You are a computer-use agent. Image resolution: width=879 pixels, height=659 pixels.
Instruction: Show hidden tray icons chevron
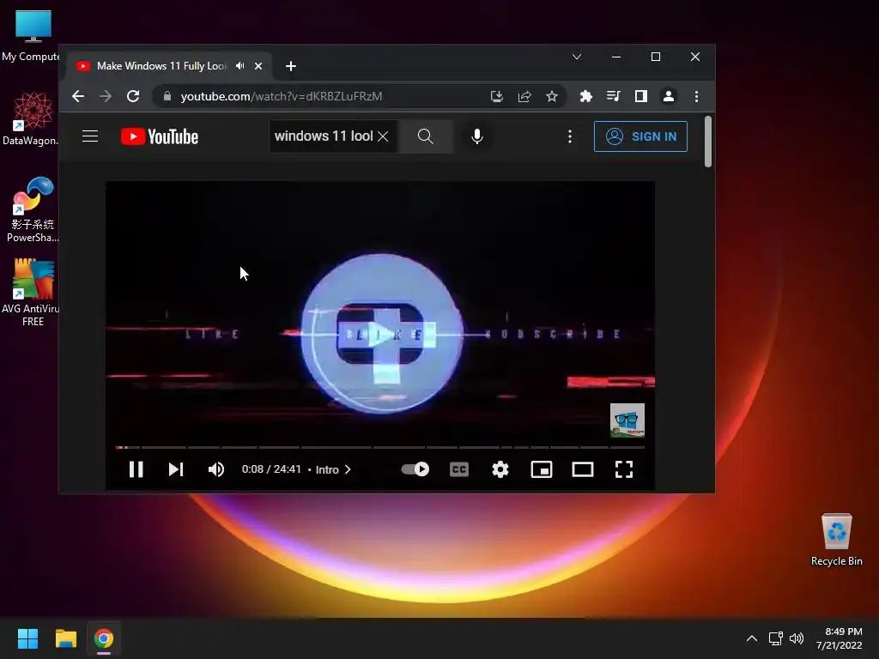pyautogui.click(x=752, y=638)
